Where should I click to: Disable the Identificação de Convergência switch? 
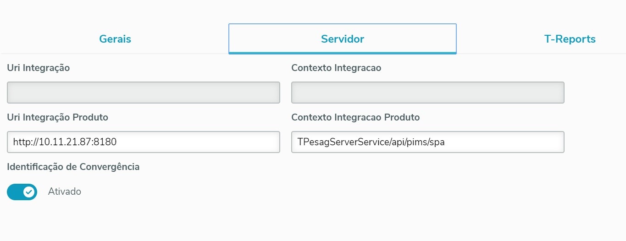[22, 192]
